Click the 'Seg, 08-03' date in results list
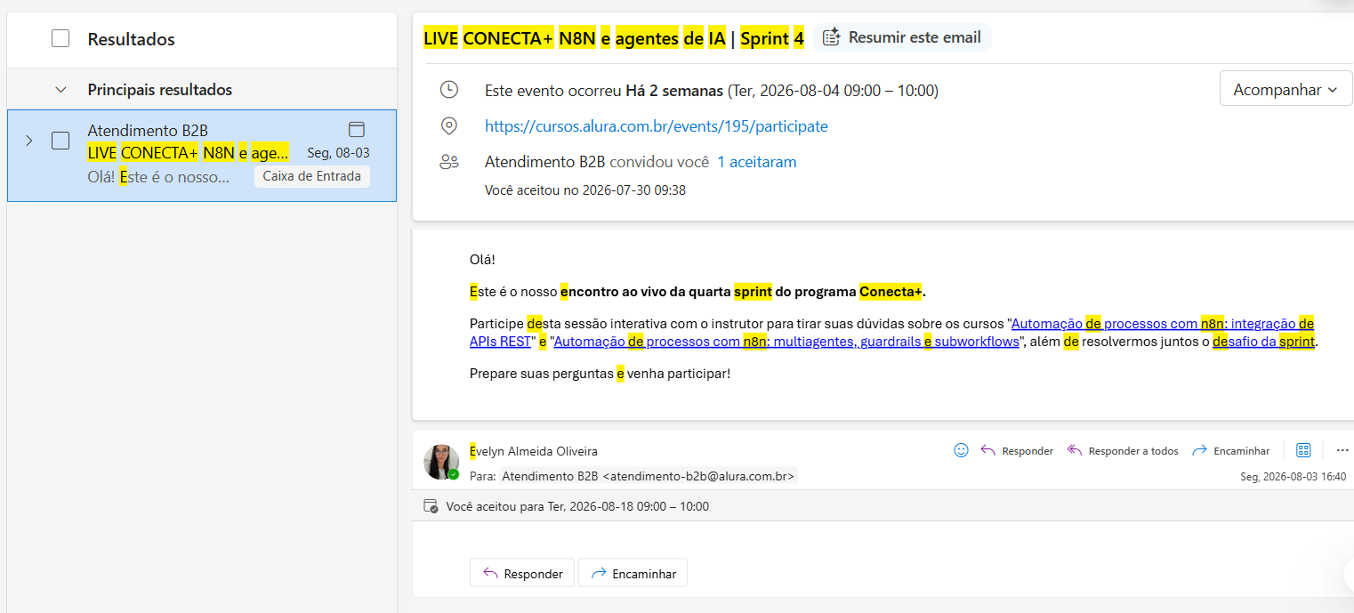This screenshot has width=1354, height=613. click(338, 153)
